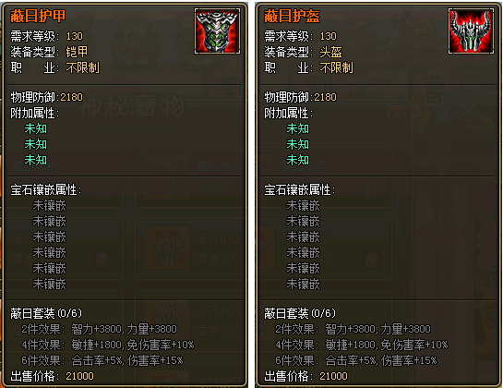Select first 未镶嵌 gem slot on armor
This screenshot has width=503, height=388.
[x=50, y=206]
